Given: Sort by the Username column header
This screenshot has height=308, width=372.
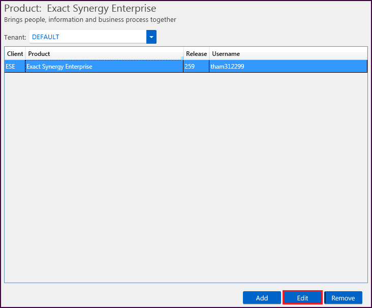Looking at the screenshot, I should pos(288,54).
